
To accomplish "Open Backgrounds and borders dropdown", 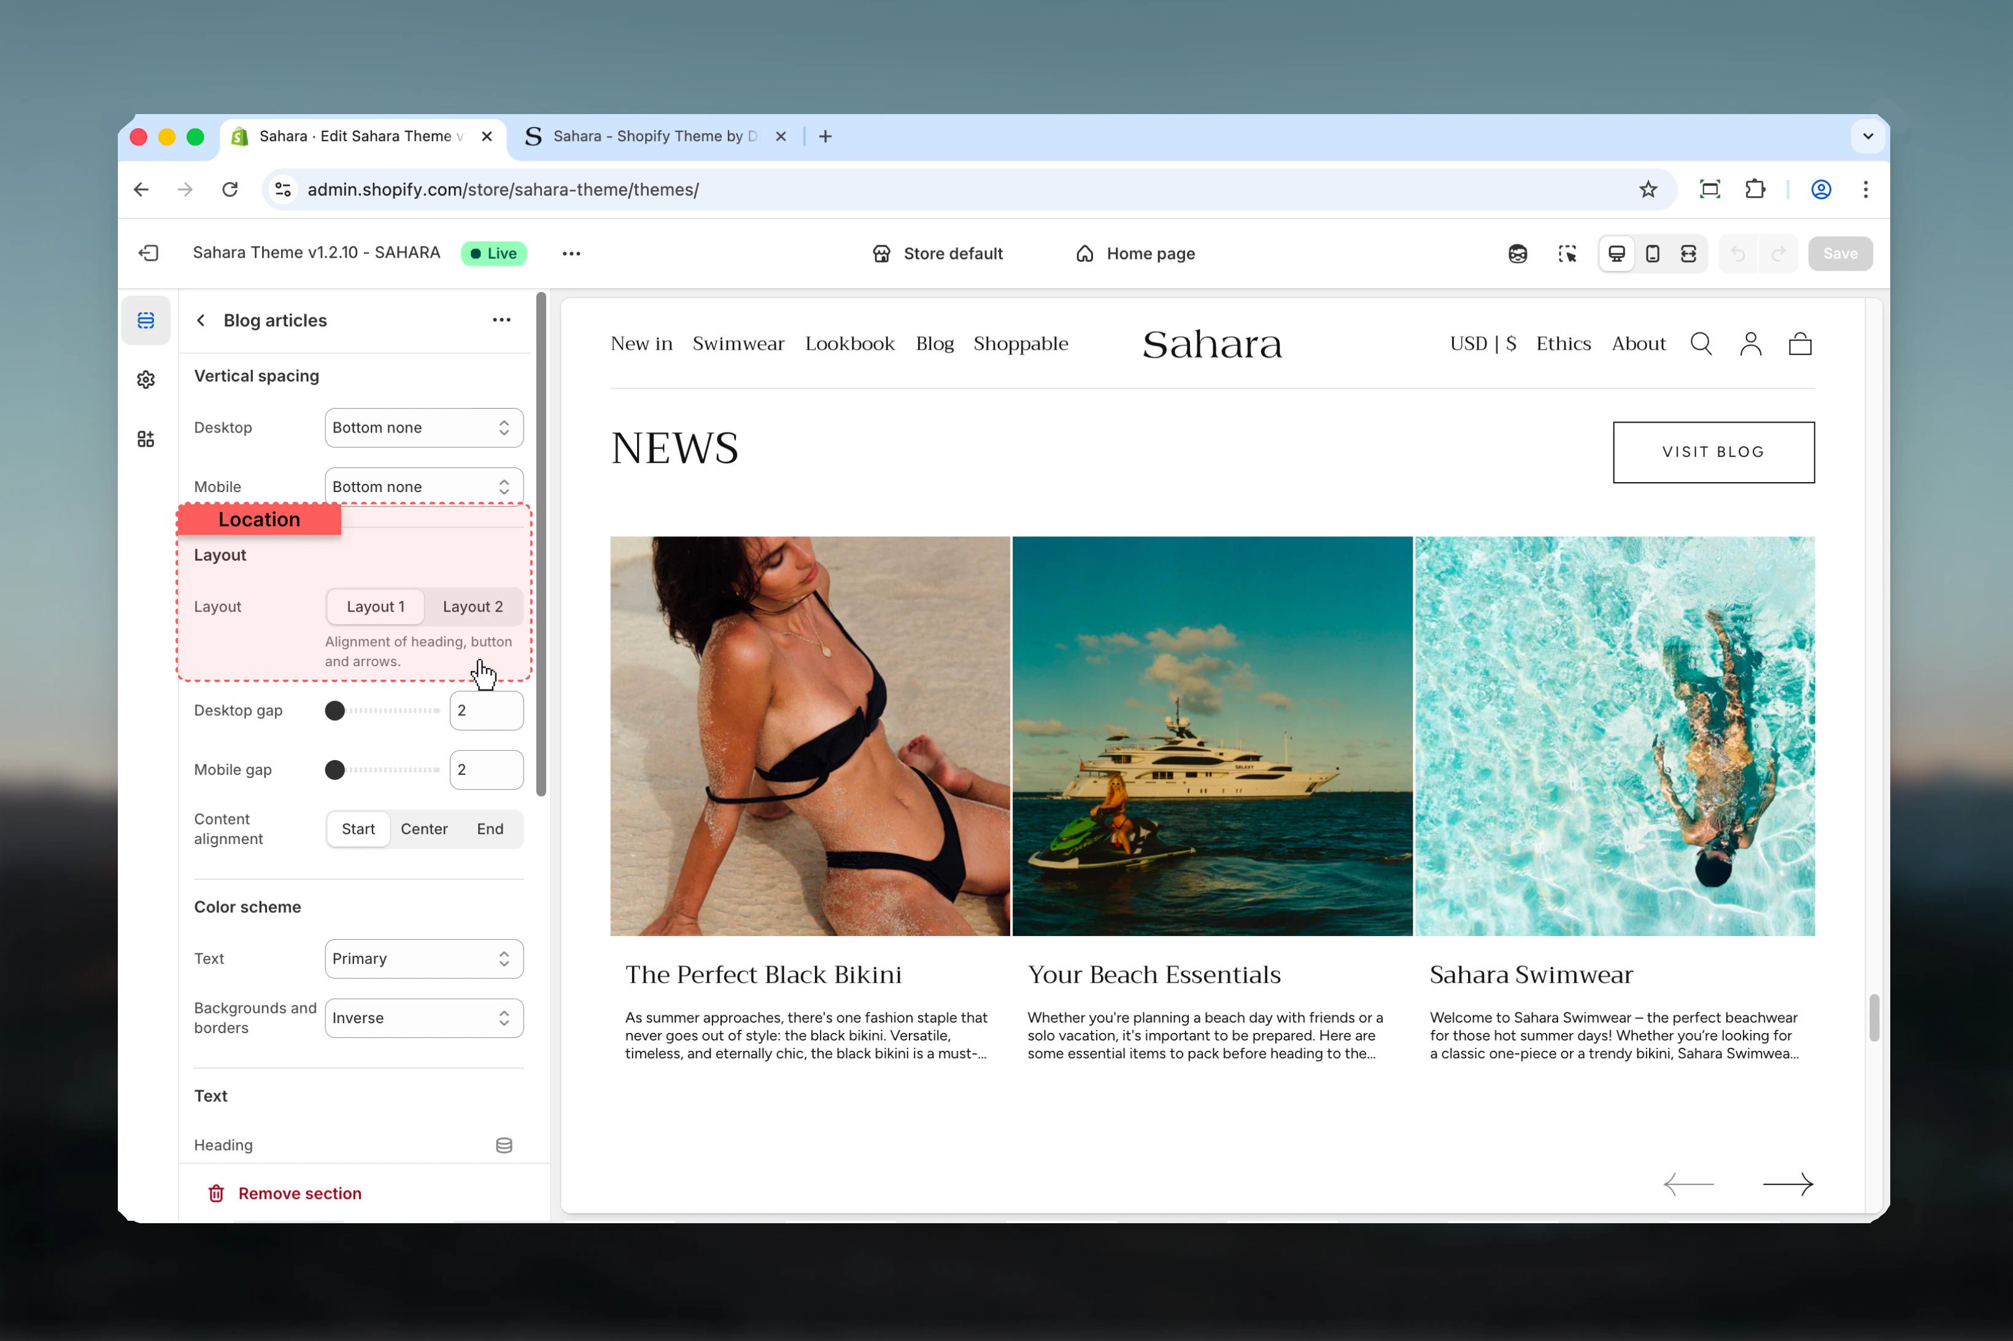I will tap(423, 1018).
